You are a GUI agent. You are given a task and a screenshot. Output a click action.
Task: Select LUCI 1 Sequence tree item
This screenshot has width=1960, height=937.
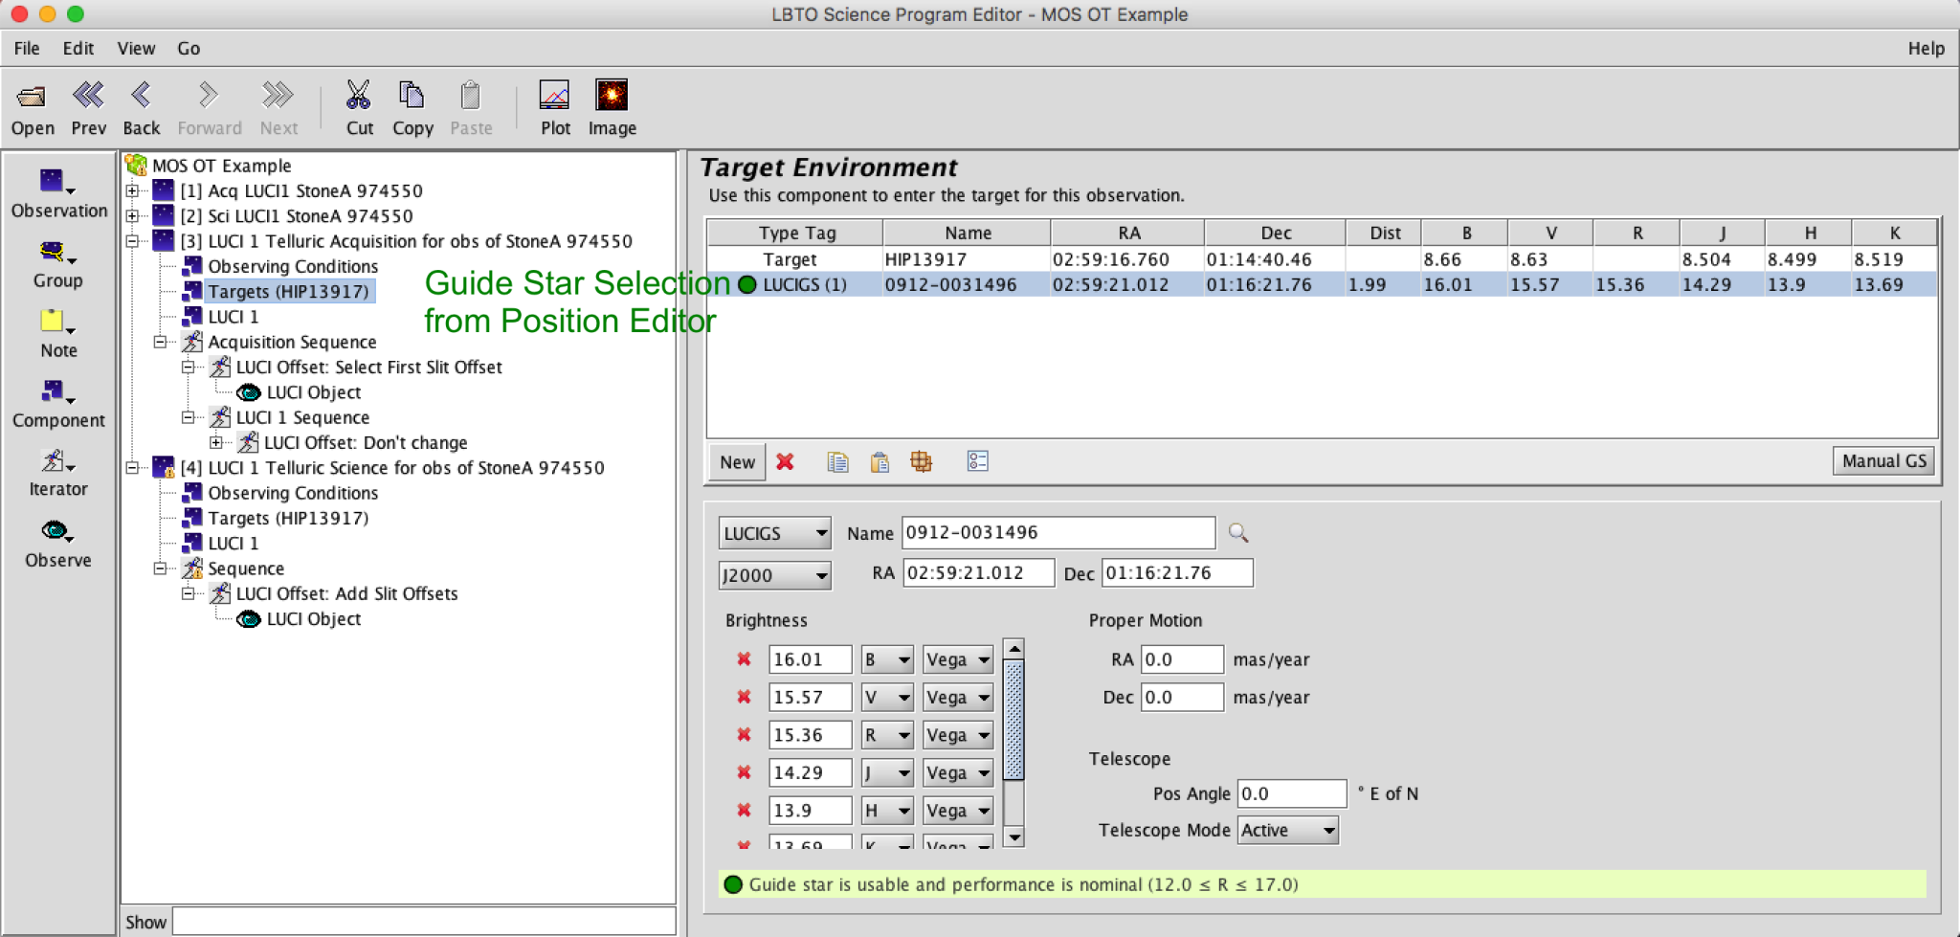coord(301,417)
